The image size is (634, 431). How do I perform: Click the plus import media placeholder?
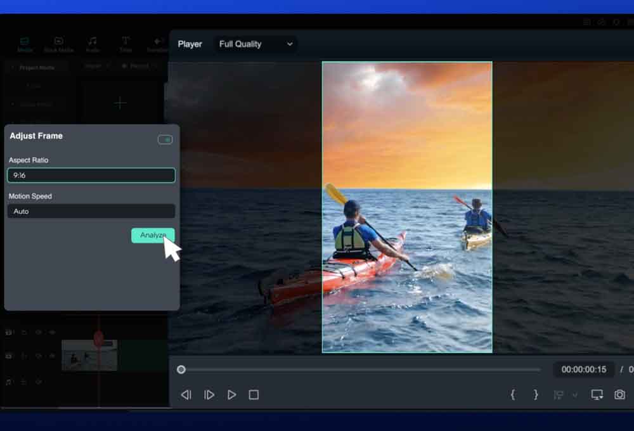120,103
